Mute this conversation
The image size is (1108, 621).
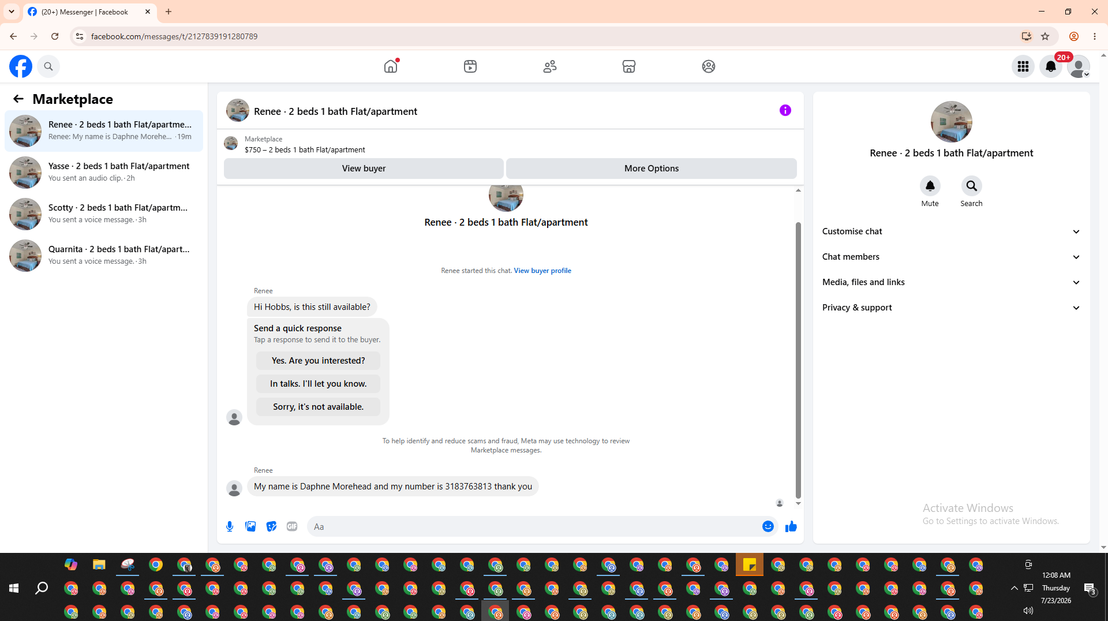[x=930, y=186]
